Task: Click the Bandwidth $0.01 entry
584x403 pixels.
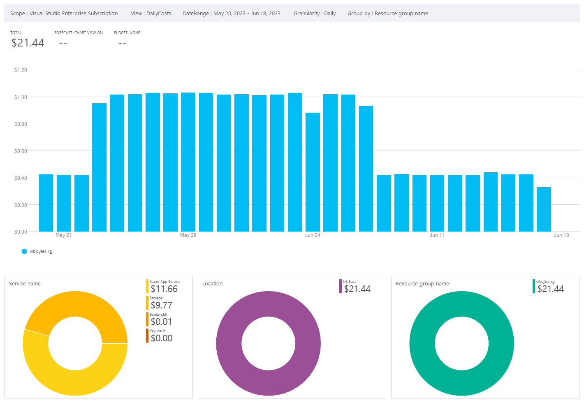Action: coord(161,319)
